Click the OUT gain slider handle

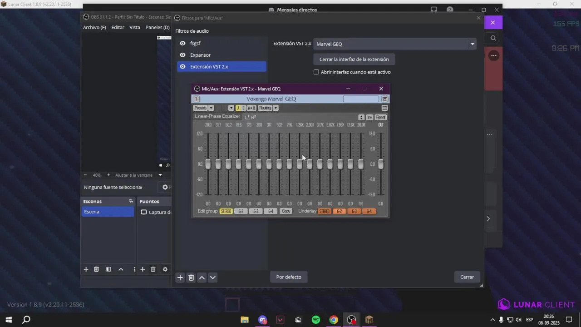click(381, 164)
